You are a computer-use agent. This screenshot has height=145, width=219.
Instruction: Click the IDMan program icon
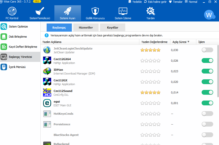pyautogui.click(x=47, y=71)
